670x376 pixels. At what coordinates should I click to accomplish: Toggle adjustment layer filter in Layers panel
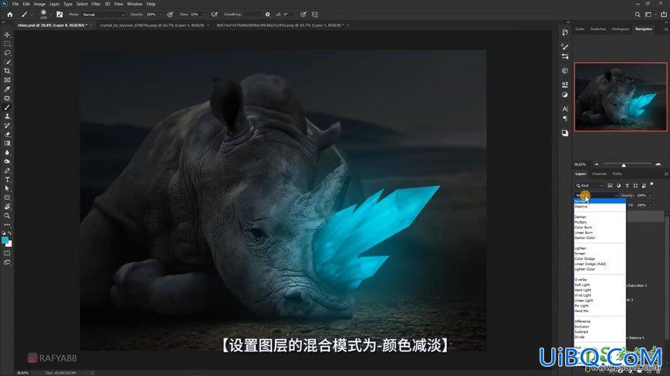tap(618, 185)
